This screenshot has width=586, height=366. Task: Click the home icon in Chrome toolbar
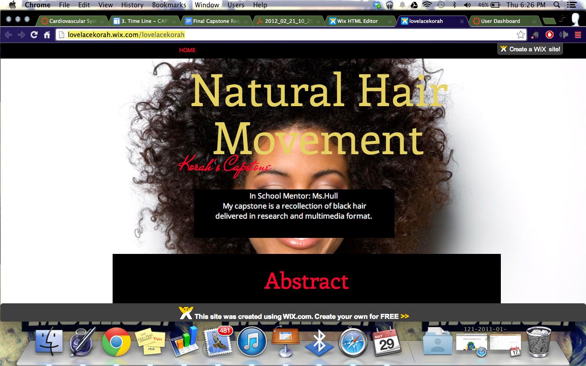pyautogui.click(x=47, y=35)
